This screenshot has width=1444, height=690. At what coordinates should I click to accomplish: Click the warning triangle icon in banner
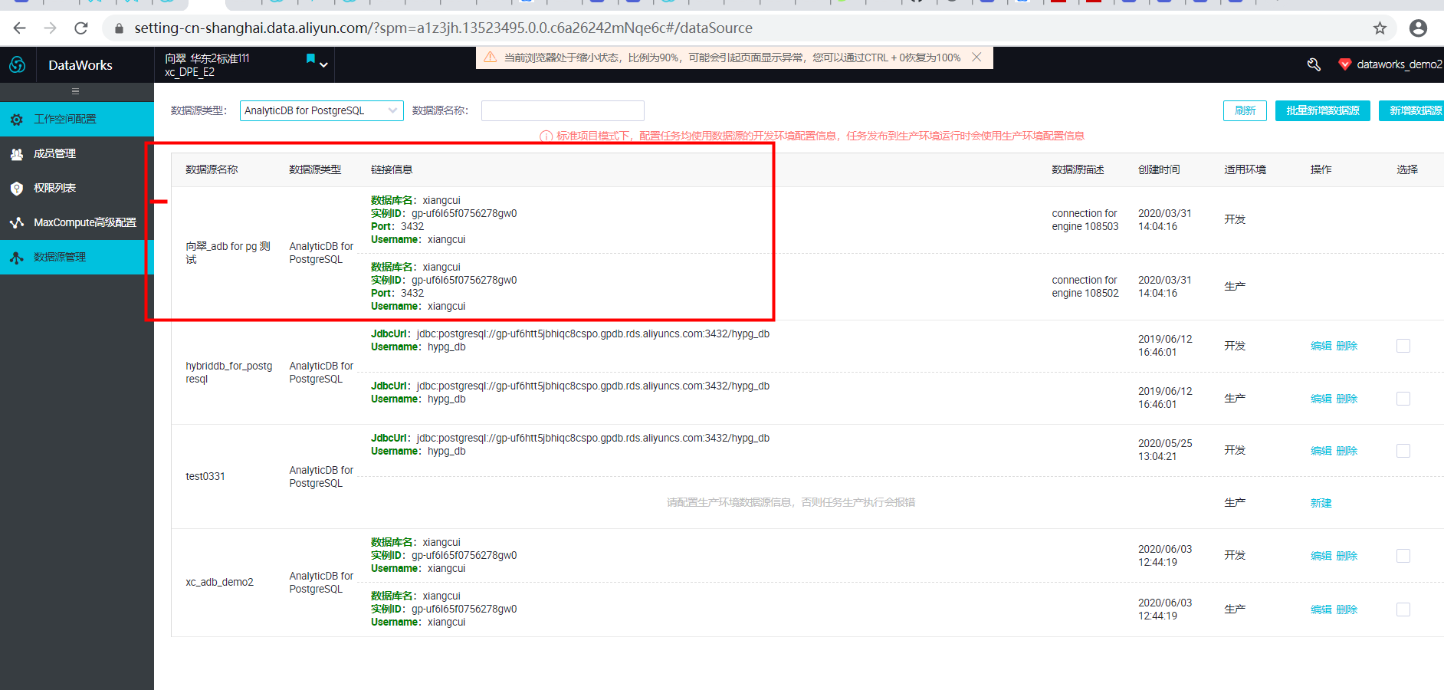coord(491,58)
